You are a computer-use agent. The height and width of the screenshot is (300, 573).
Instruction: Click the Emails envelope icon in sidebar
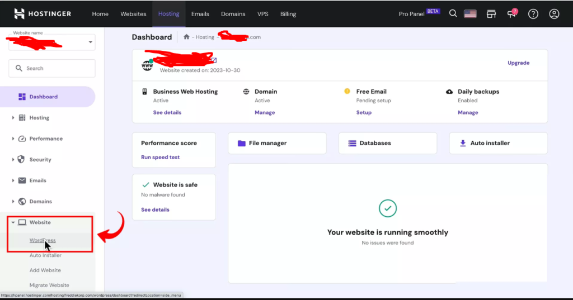[x=22, y=180]
